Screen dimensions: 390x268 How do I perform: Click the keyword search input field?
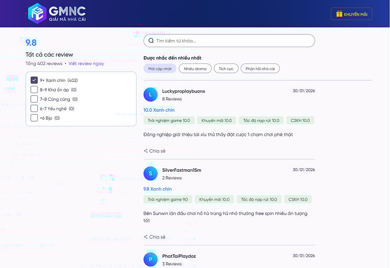(229, 41)
